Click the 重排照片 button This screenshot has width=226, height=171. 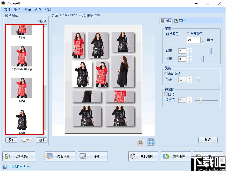point(176,156)
